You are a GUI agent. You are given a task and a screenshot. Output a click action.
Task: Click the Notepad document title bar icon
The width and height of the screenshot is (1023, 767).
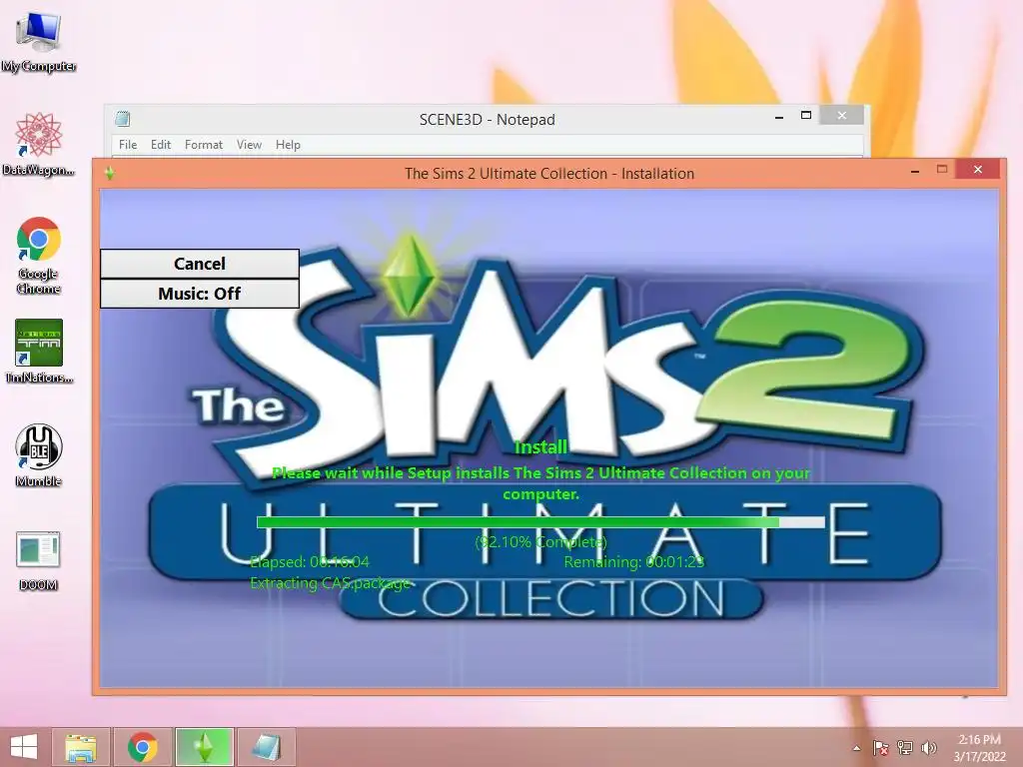(x=123, y=119)
